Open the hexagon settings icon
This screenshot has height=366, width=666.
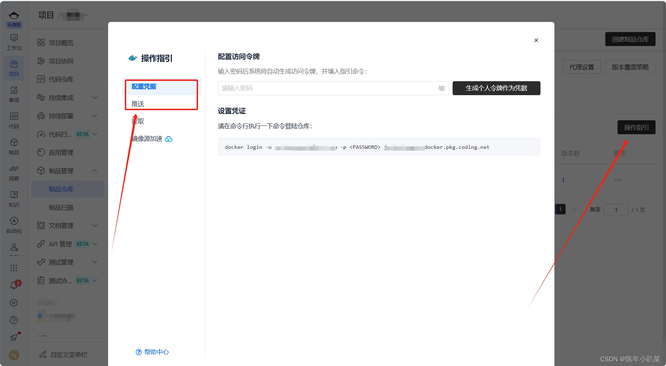pos(14,303)
